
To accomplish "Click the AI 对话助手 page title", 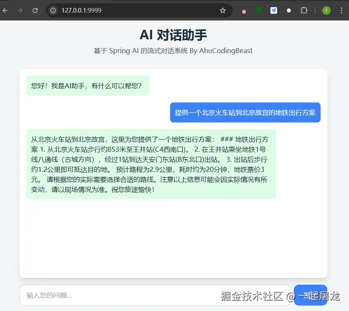I will (x=173, y=35).
